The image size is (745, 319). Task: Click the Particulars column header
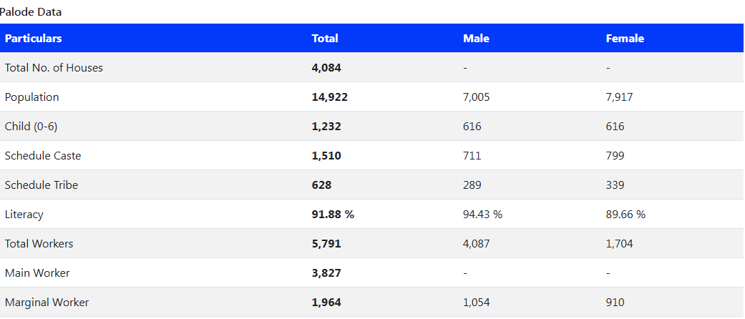pyautogui.click(x=33, y=39)
